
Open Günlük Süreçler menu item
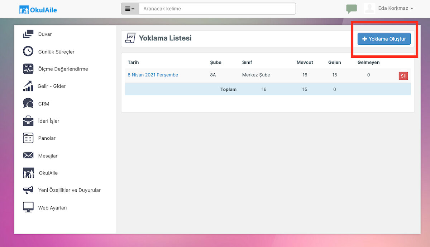point(56,51)
